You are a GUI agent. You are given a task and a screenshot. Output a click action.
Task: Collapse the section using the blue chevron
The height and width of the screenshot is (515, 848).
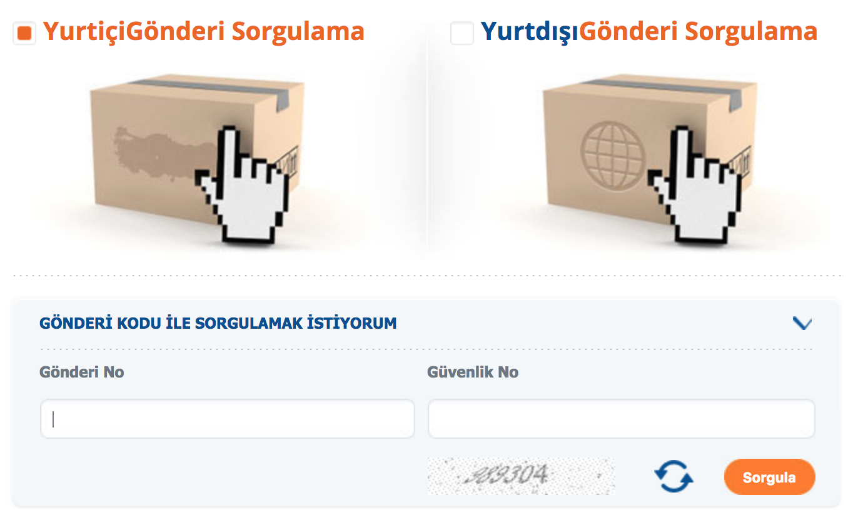point(802,323)
